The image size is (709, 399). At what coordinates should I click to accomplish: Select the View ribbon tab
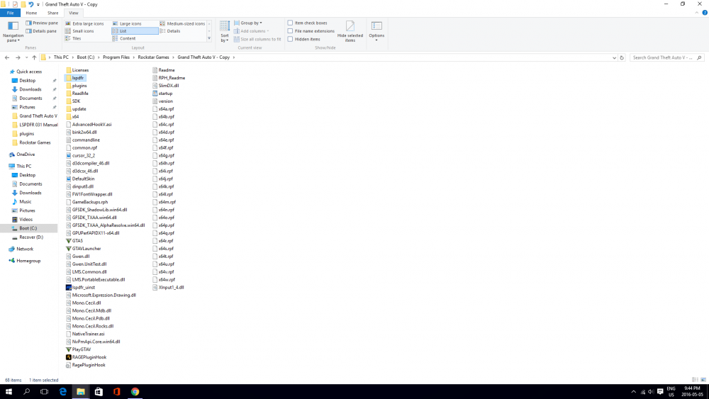point(73,13)
